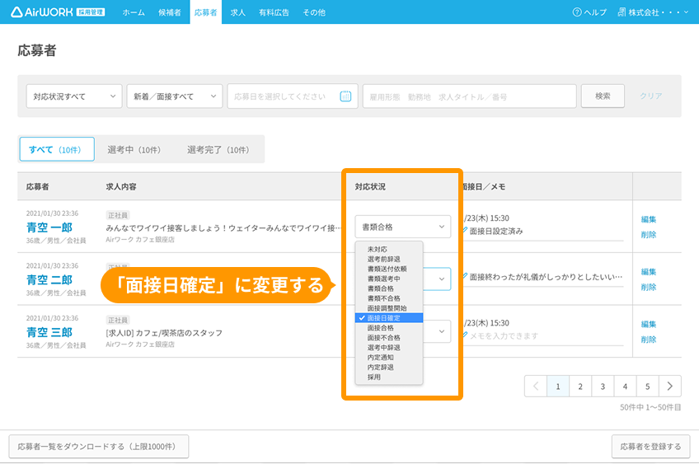This screenshot has height=464, width=699.
Task: Click 削除 for 青空 三郎
Action: (x=649, y=340)
